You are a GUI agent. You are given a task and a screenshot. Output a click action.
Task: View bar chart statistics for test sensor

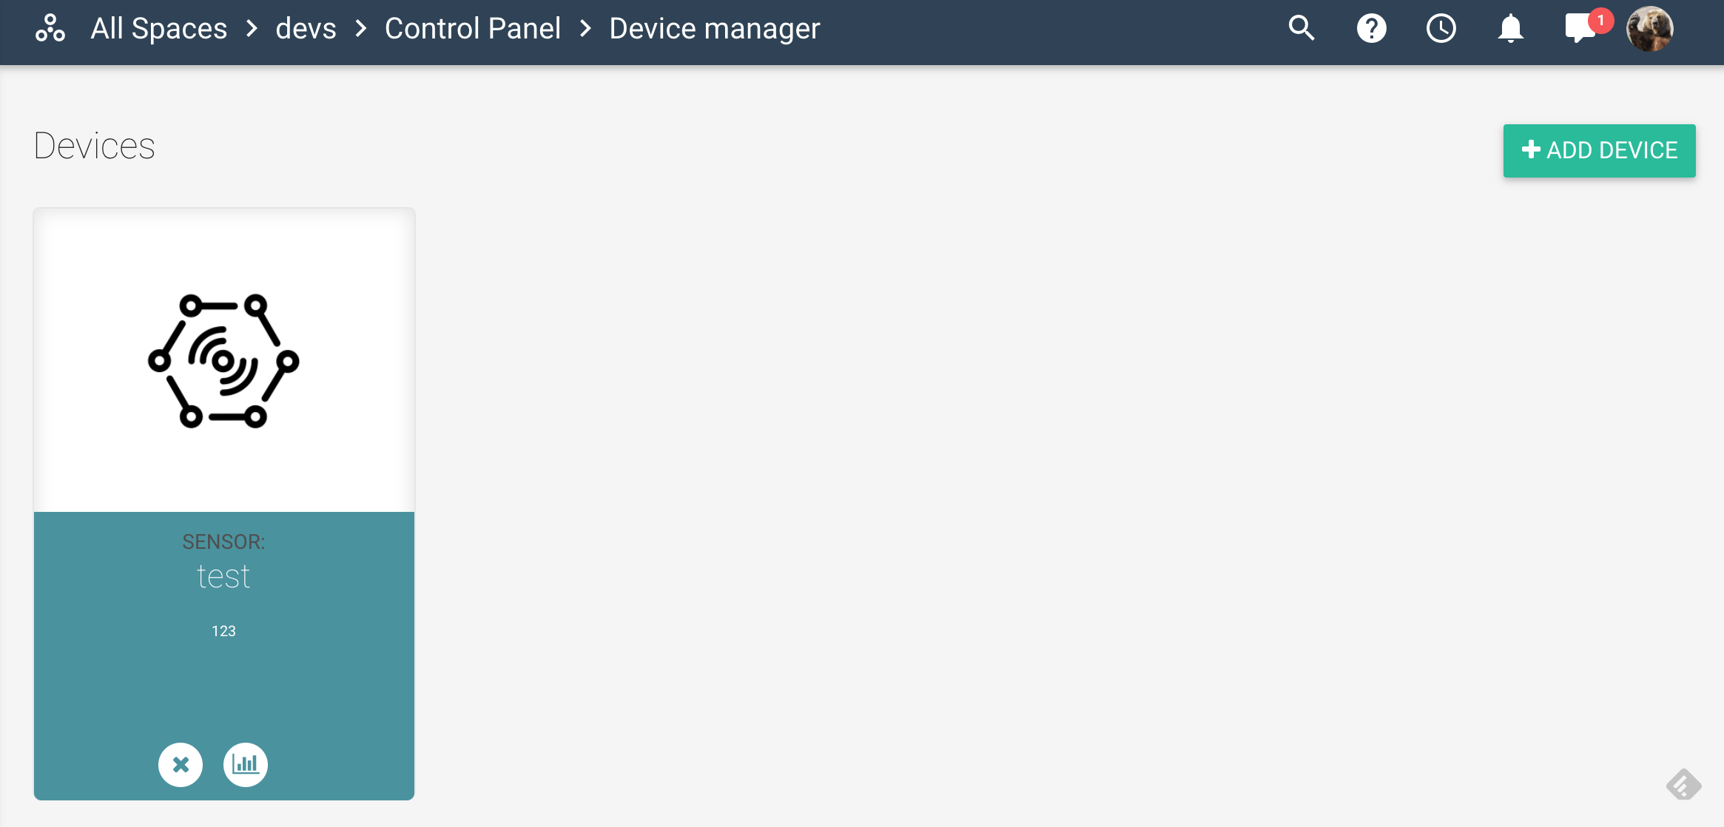(246, 764)
